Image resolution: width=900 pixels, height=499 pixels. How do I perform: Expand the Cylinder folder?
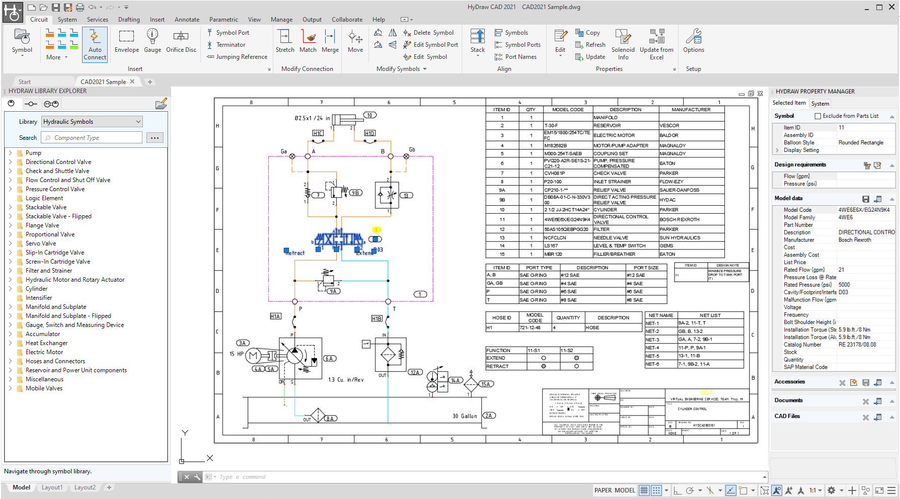(x=10, y=289)
